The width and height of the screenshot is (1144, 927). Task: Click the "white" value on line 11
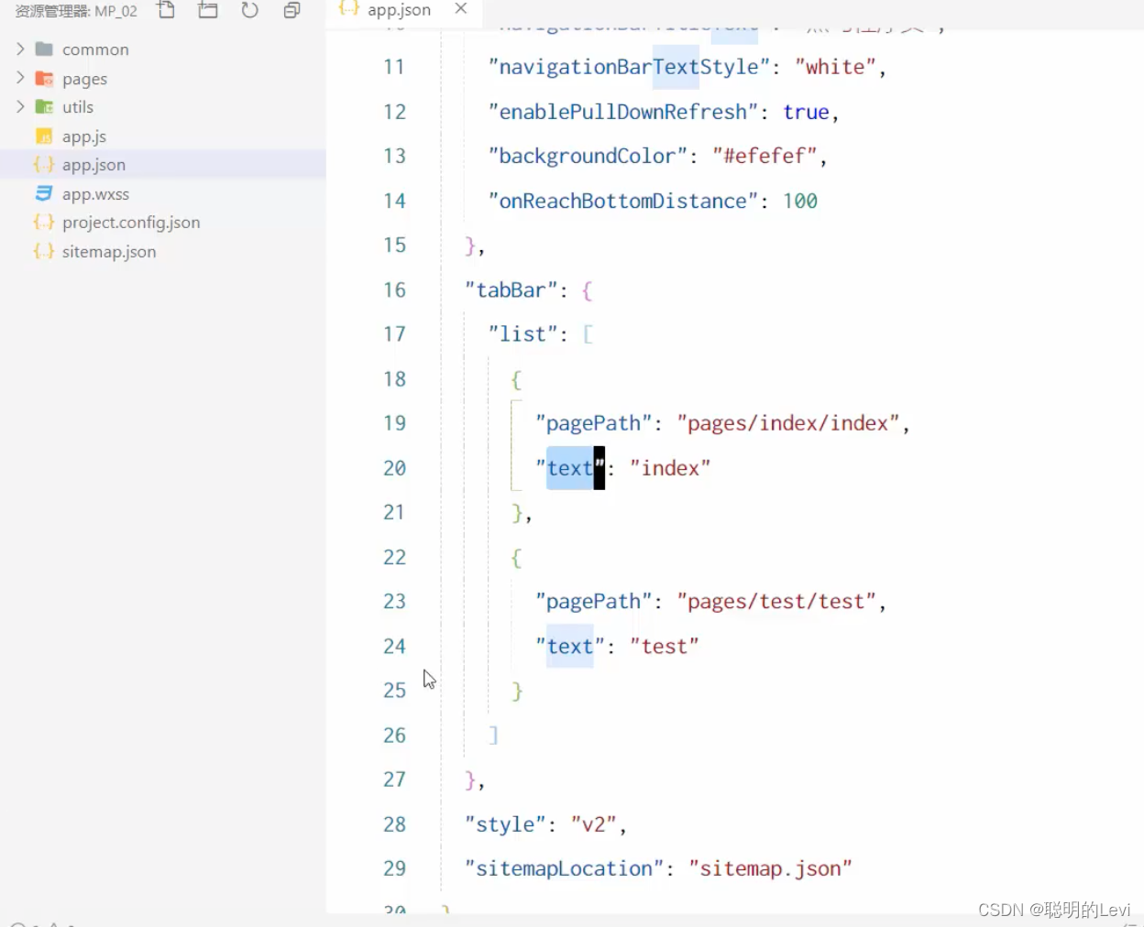pyautogui.click(x=835, y=67)
